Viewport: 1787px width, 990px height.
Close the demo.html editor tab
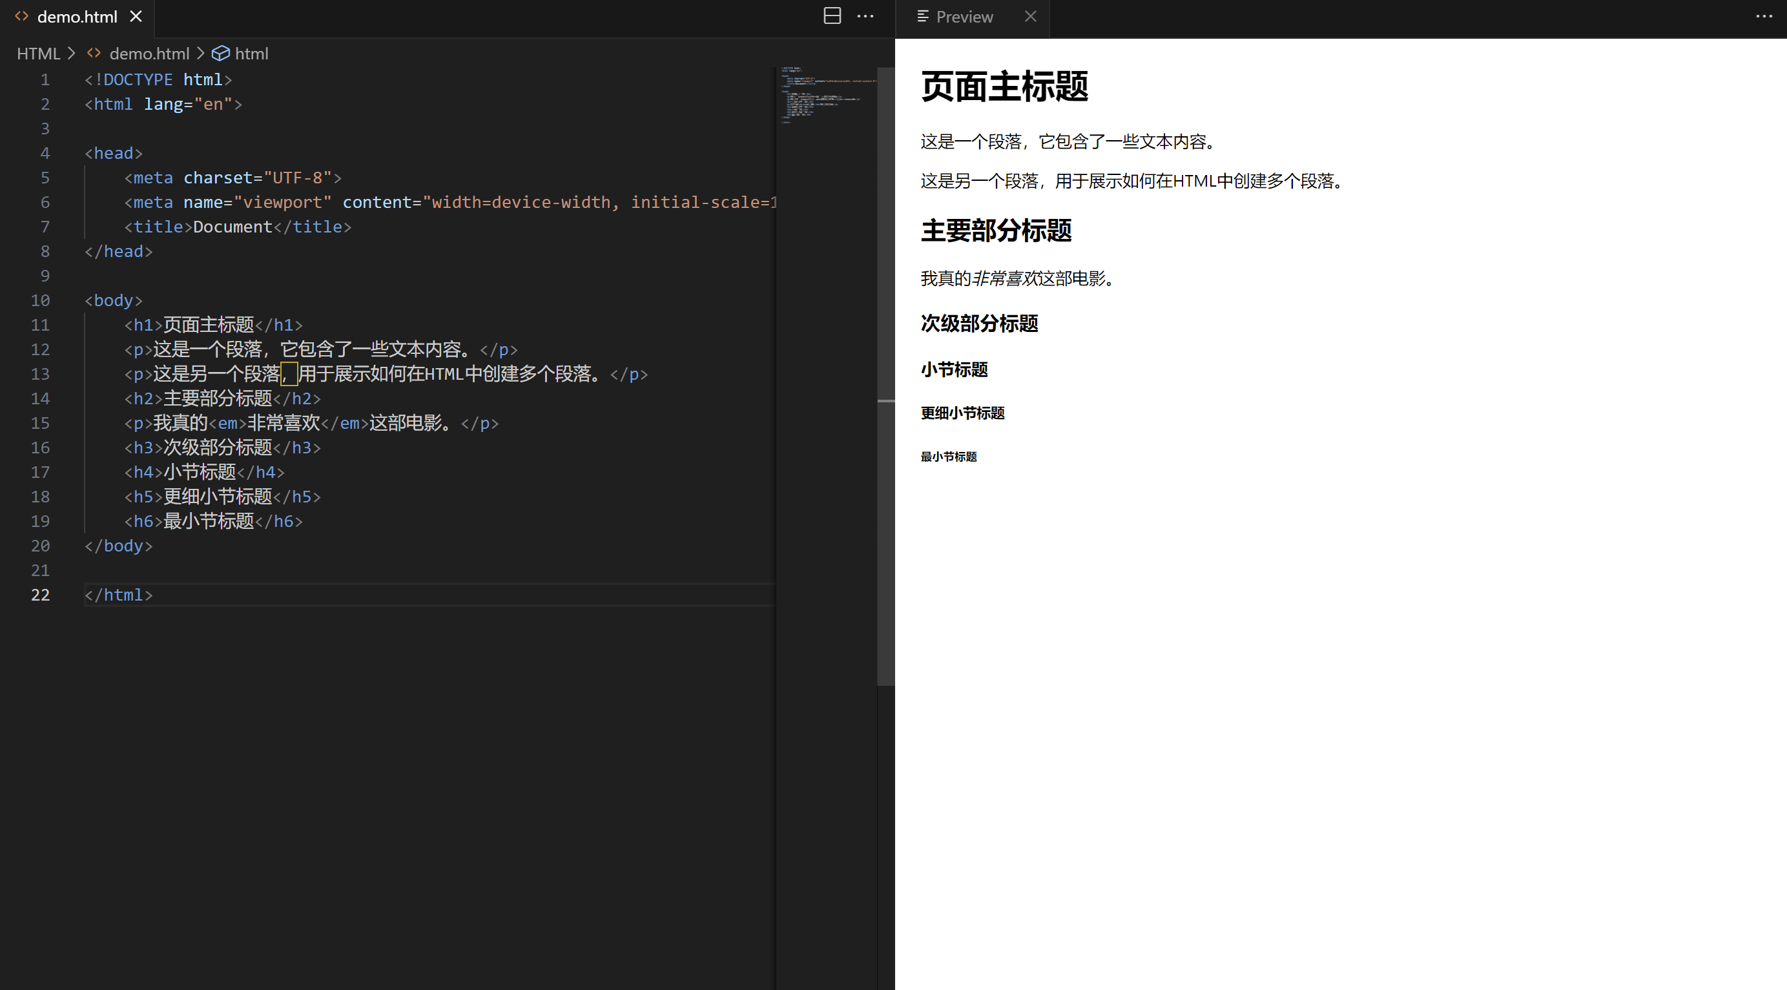[x=136, y=16]
